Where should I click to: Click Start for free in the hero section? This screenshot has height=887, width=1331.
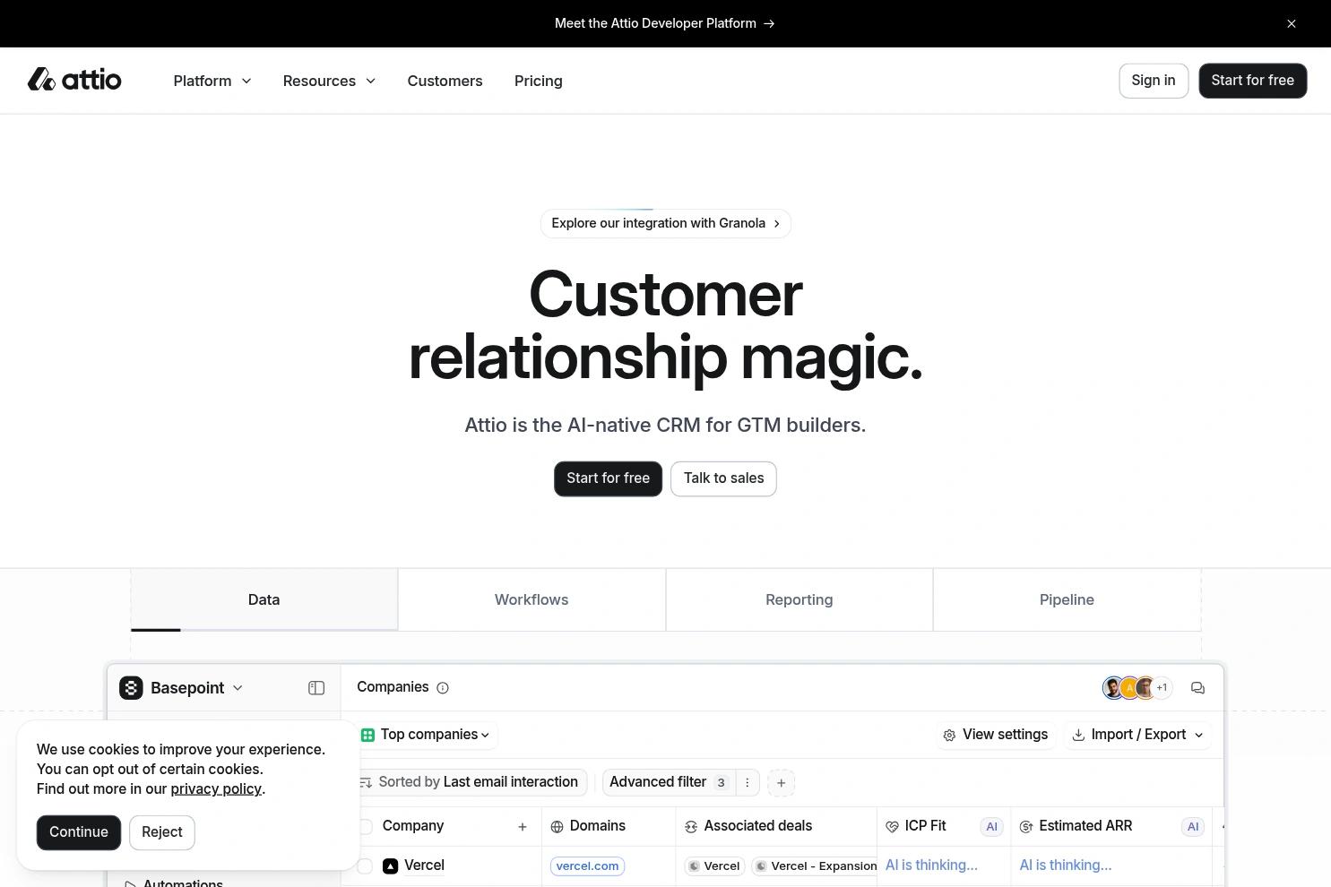[x=608, y=478]
